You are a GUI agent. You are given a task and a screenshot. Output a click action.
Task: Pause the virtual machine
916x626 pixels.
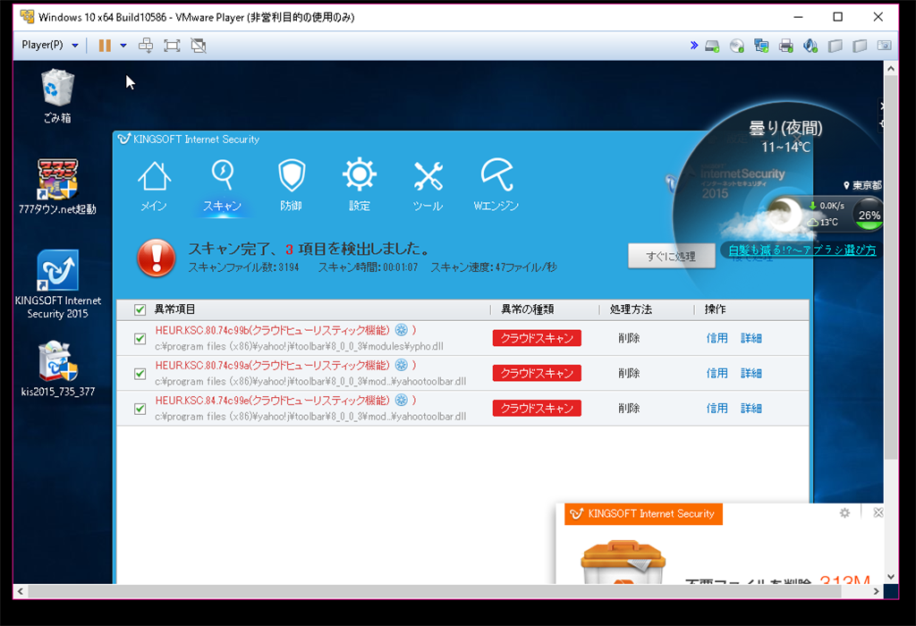[x=105, y=46]
